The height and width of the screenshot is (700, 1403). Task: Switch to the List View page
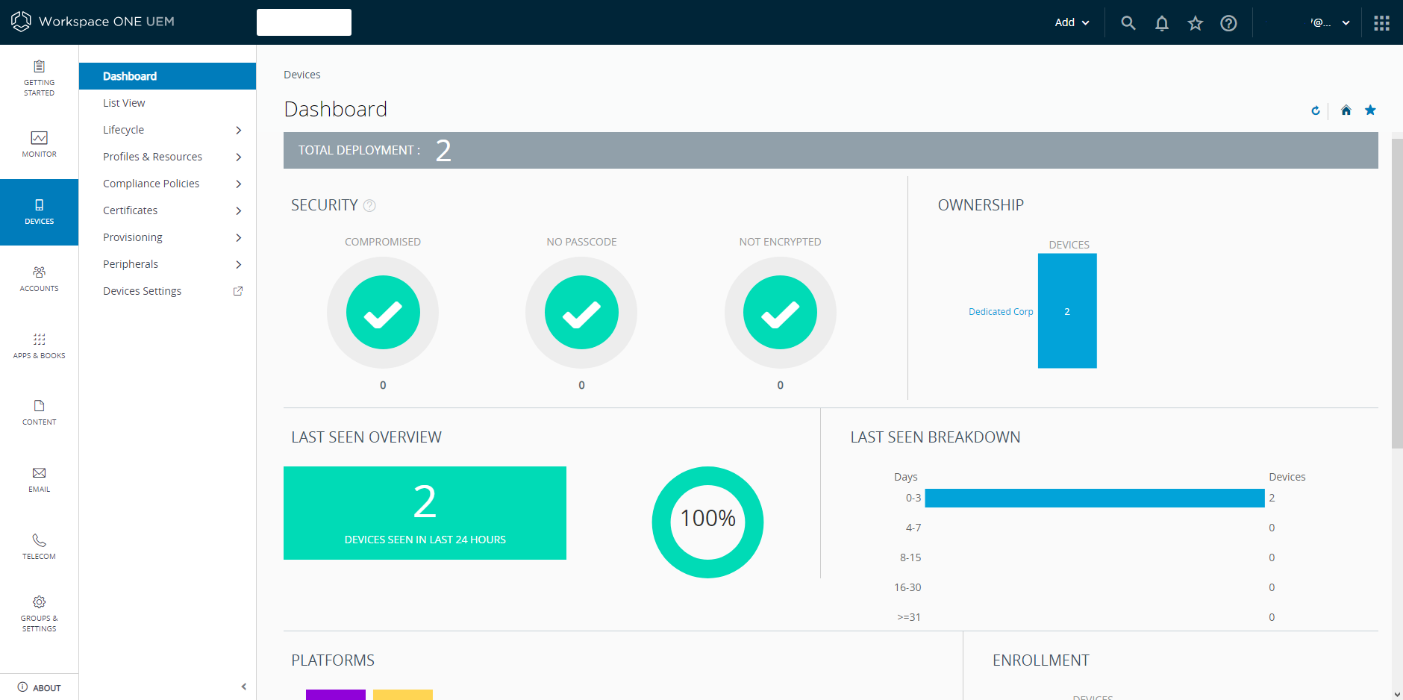(124, 102)
